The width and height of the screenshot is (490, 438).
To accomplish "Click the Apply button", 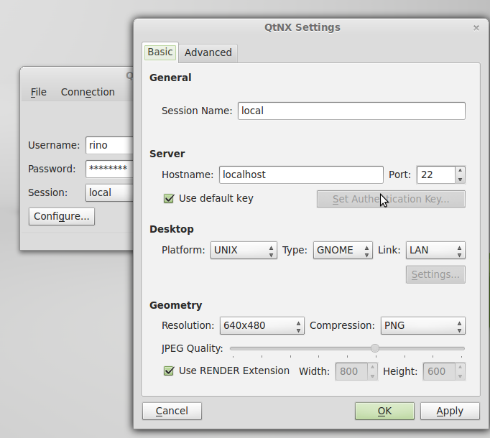I will pos(450,411).
